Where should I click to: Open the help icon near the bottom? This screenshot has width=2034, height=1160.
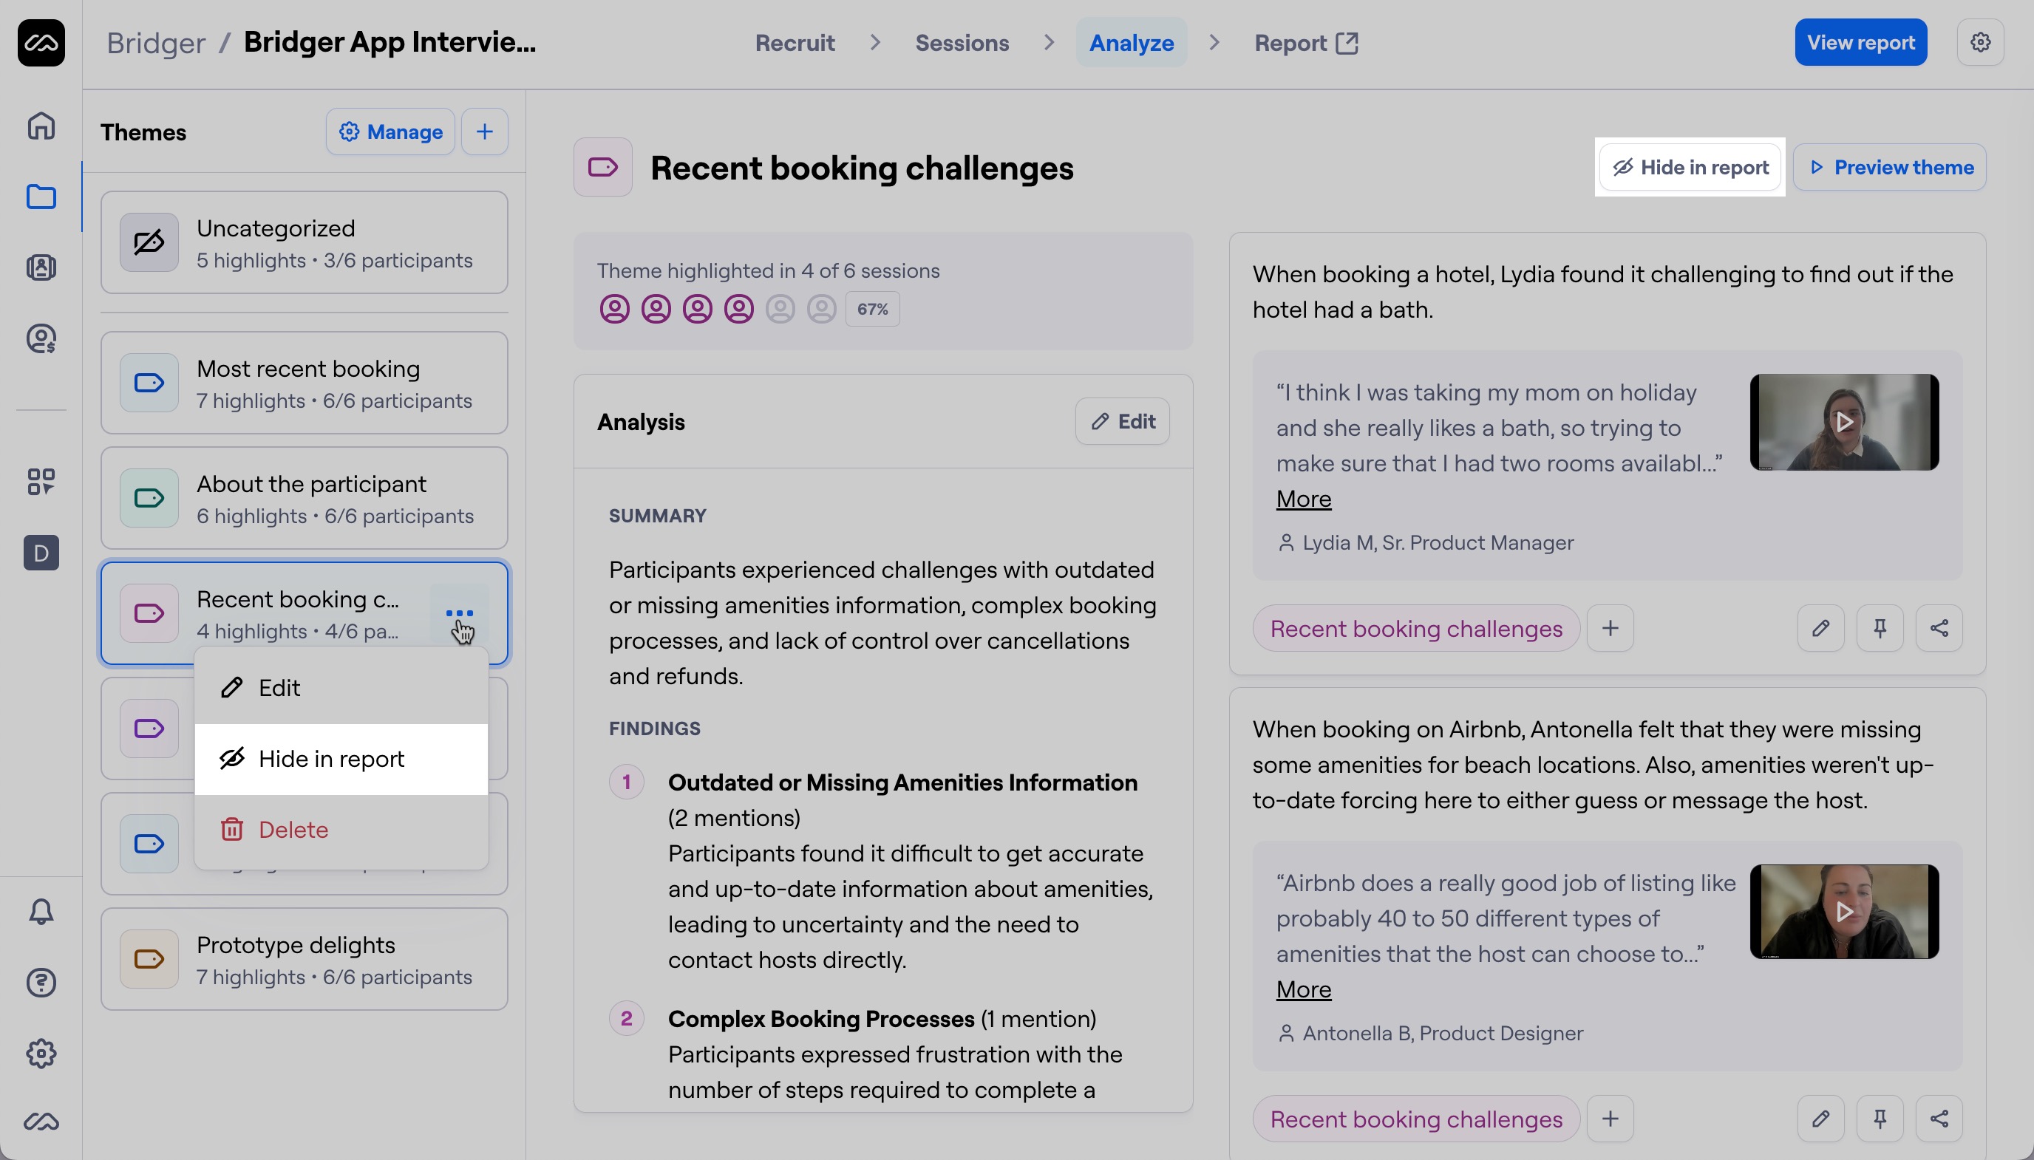point(41,983)
